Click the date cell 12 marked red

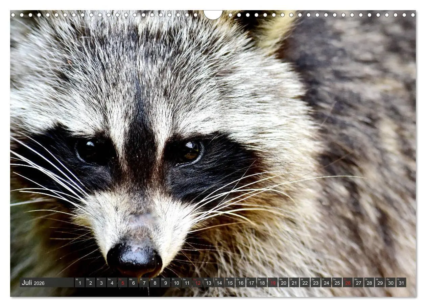198,283
